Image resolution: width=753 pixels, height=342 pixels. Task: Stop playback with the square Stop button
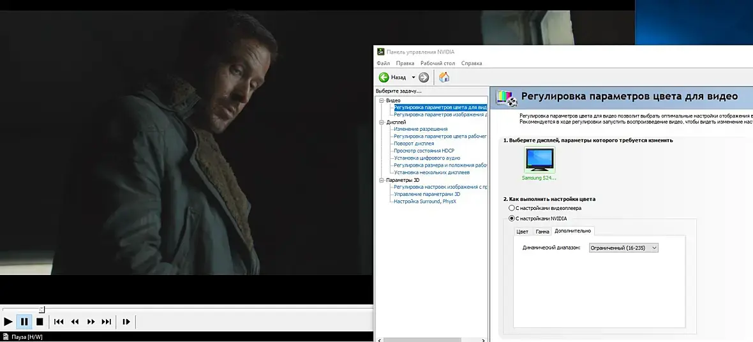[x=40, y=322]
